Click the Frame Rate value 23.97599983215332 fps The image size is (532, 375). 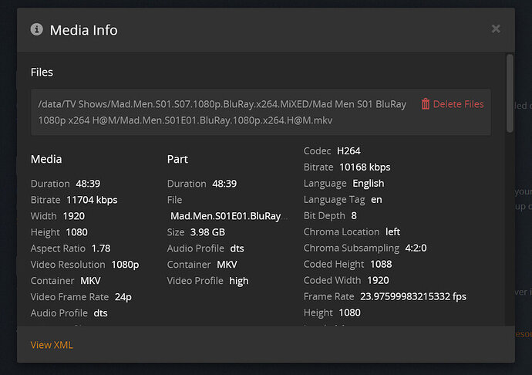(413, 297)
